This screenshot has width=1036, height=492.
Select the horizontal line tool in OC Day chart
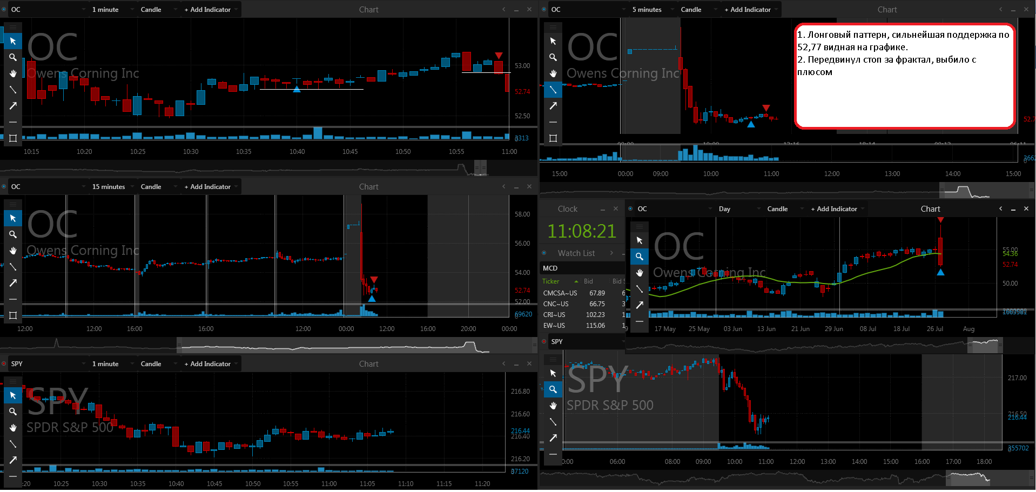[x=640, y=321]
